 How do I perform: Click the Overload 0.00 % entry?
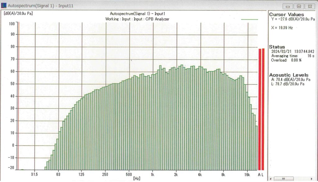(x=286, y=60)
